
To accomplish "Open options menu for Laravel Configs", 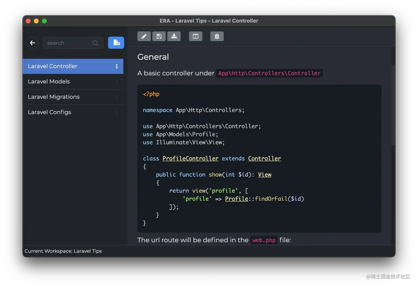I will 117,112.
